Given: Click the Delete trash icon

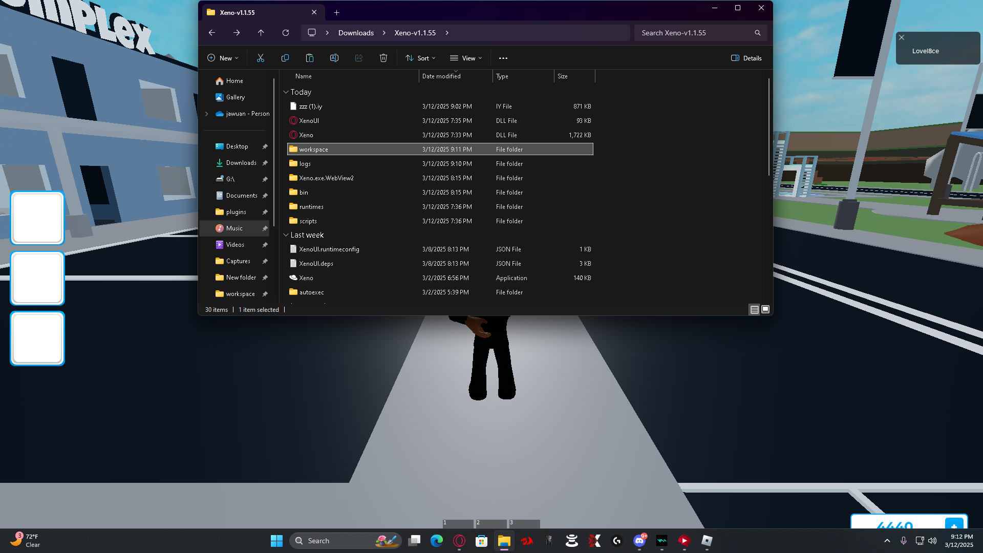Looking at the screenshot, I should (x=383, y=58).
